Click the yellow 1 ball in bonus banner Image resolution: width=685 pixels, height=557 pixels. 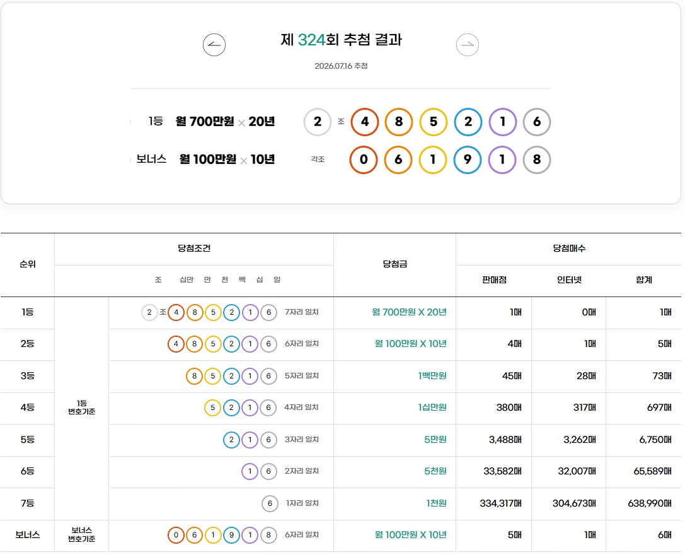[x=433, y=160]
